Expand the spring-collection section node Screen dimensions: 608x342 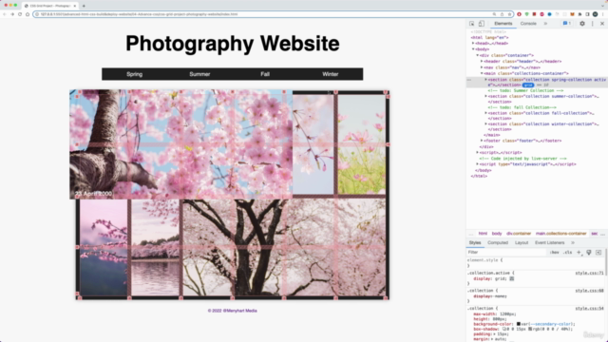[485, 80]
